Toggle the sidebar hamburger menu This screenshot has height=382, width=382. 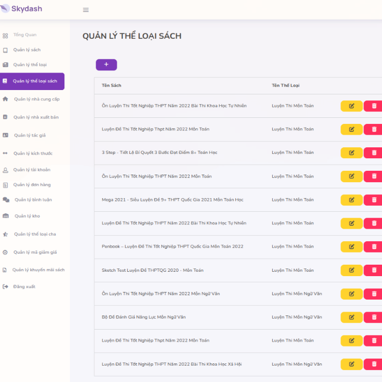coord(86,10)
